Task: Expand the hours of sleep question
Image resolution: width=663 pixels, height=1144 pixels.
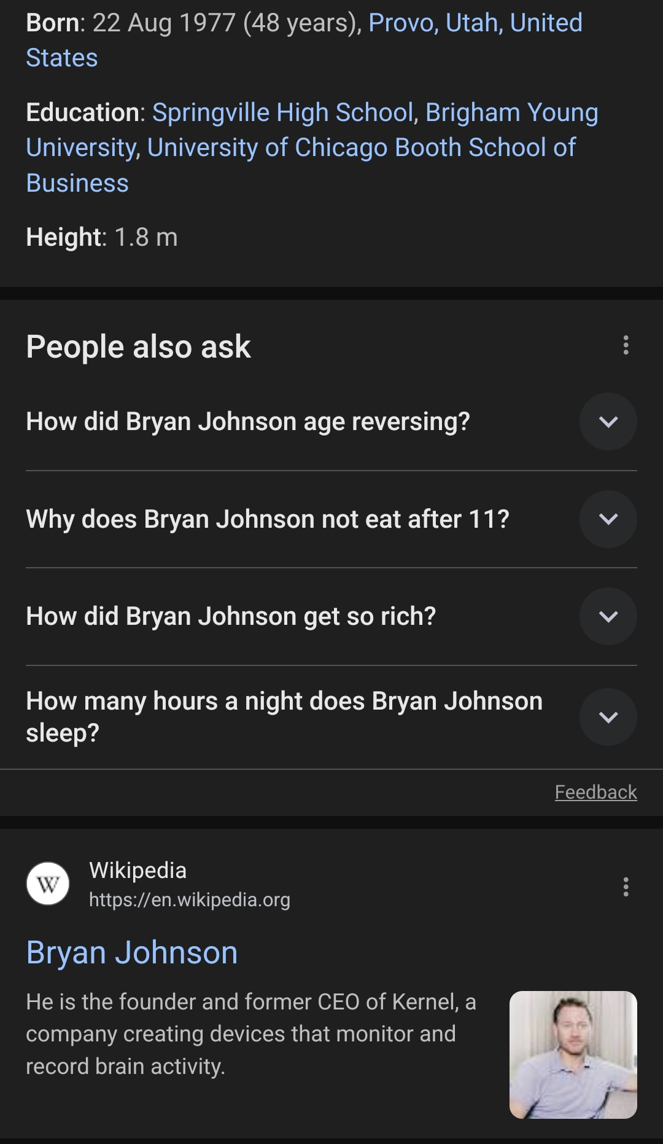Action: click(x=608, y=717)
